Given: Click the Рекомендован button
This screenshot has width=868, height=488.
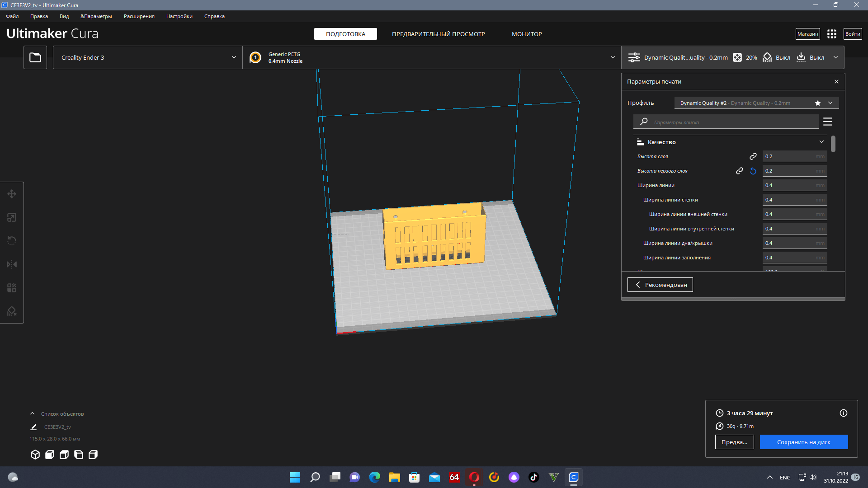Looking at the screenshot, I should [x=660, y=285].
